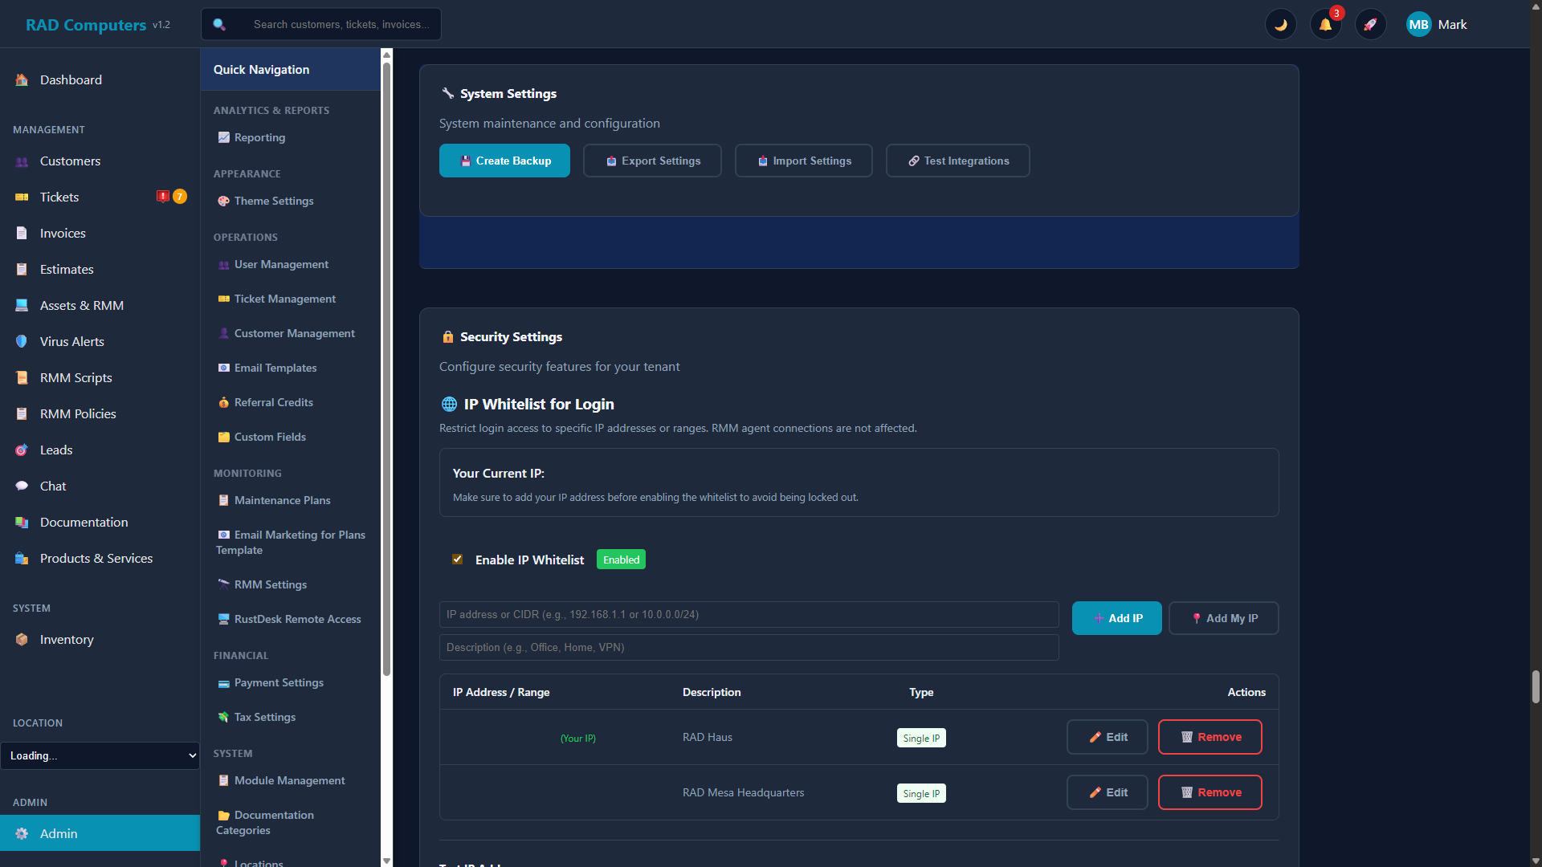This screenshot has height=867, width=1542.
Task: Click the Create Backup button
Action: tap(504, 161)
